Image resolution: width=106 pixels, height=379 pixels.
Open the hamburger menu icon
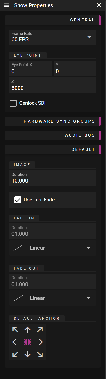click(6, 5)
